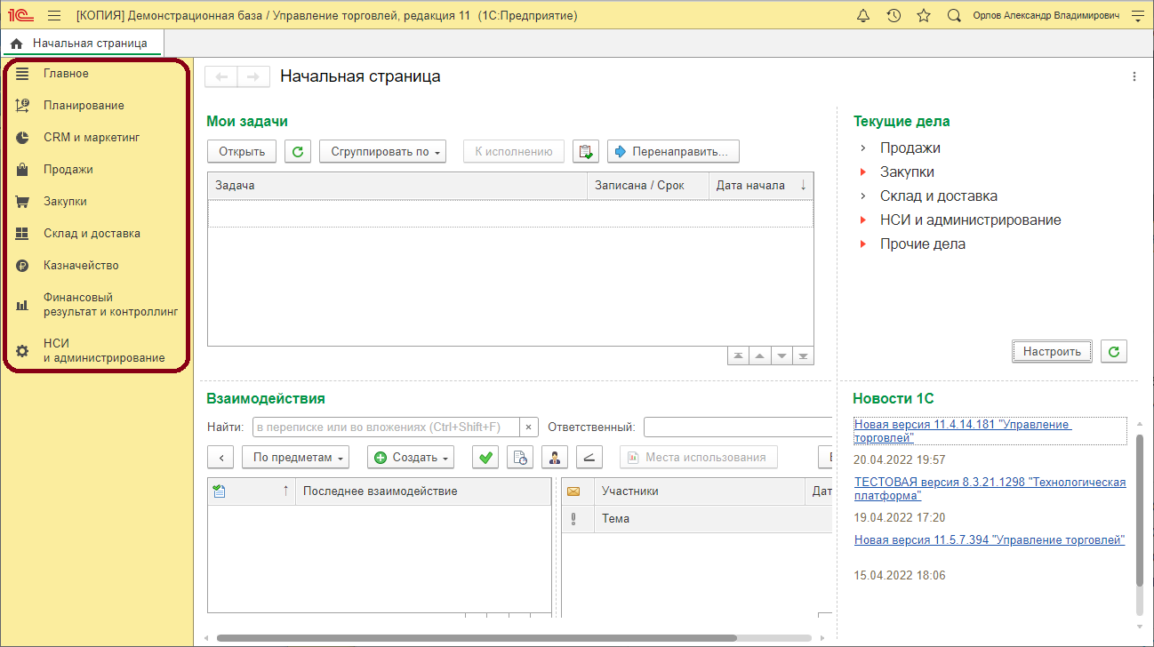Open the Сгруппировать по dropdown
The image size is (1154, 647).
(382, 150)
